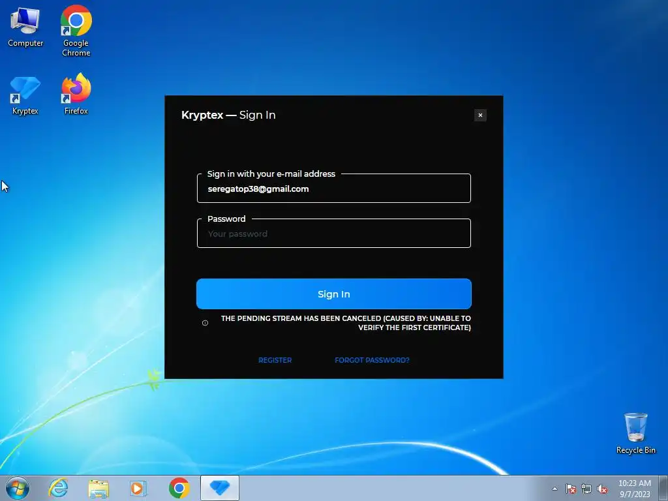Screen dimensions: 668x501
Task: Show hidden tray icons arrow
Action: click(554, 489)
